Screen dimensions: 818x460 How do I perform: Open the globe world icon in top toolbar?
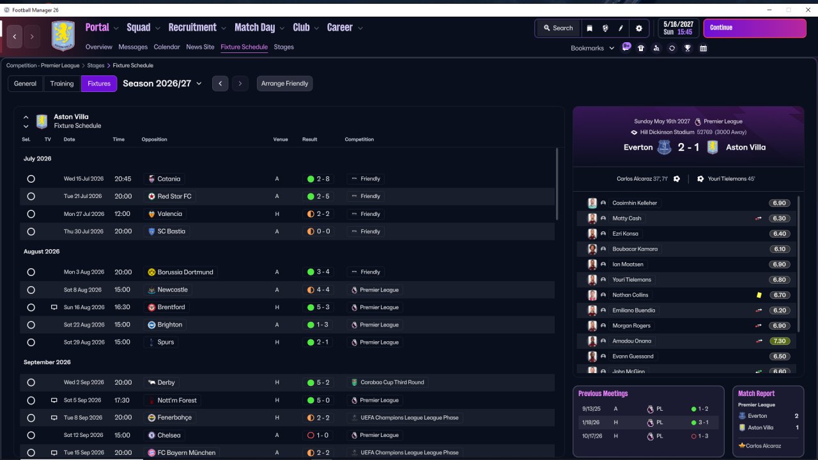click(x=605, y=28)
